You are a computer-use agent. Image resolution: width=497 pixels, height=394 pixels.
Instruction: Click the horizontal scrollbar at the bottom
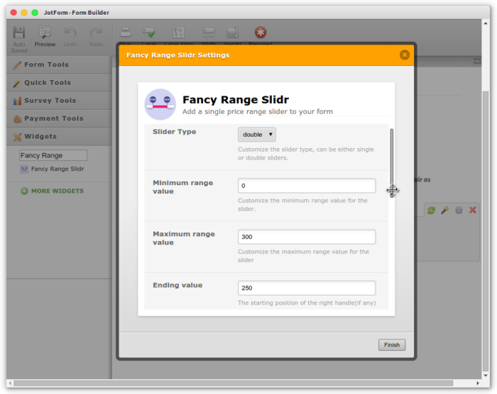[233, 383]
